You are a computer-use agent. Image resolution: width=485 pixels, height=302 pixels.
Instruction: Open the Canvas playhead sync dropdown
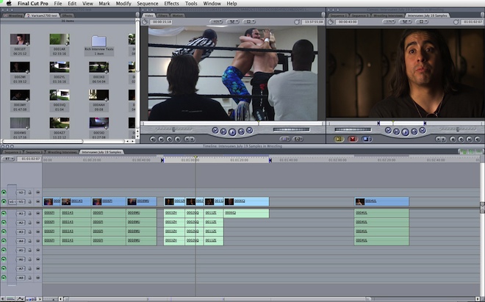[406, 22]
